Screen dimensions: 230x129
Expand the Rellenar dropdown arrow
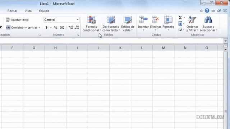(184, 23)
